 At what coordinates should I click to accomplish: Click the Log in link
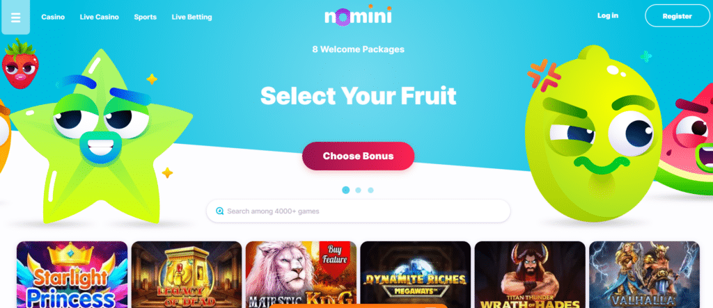point(607,15)
